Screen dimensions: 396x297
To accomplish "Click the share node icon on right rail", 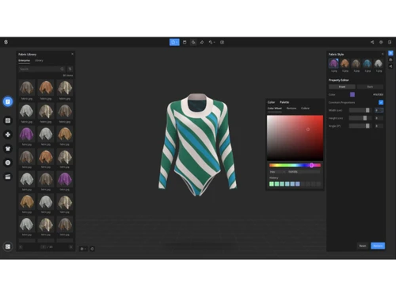I will pyautogui.click(x=390, y=67).
